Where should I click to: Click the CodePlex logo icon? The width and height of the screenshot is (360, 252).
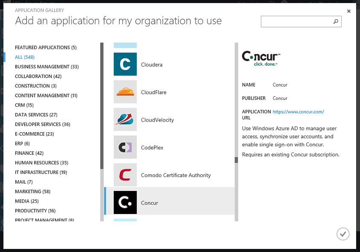(x=125, y=147)
